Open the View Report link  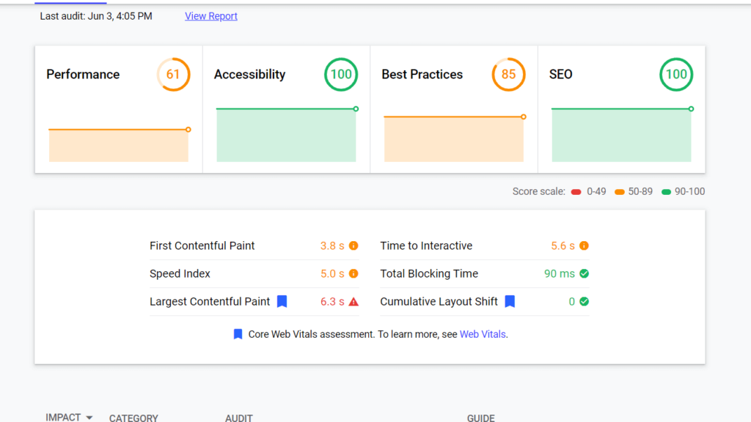[x=210, y=16]
